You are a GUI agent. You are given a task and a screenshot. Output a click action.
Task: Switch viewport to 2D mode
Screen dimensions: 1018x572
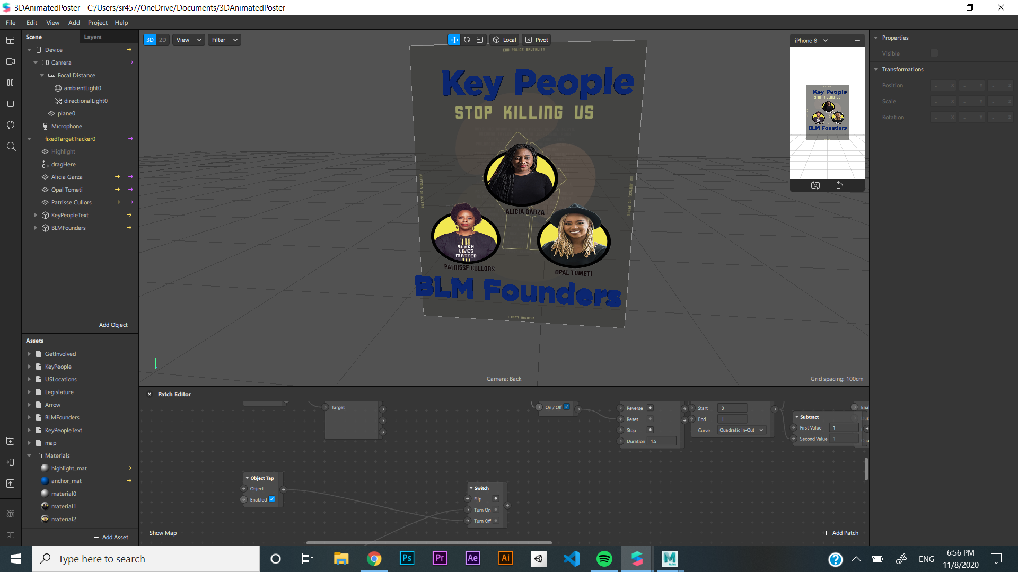[x=163, y=40]
